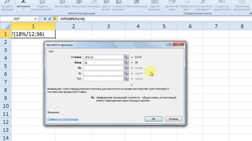Expand the Name Box dropdown arrow
The image size is (252, 141).
[x=35, y=19]
